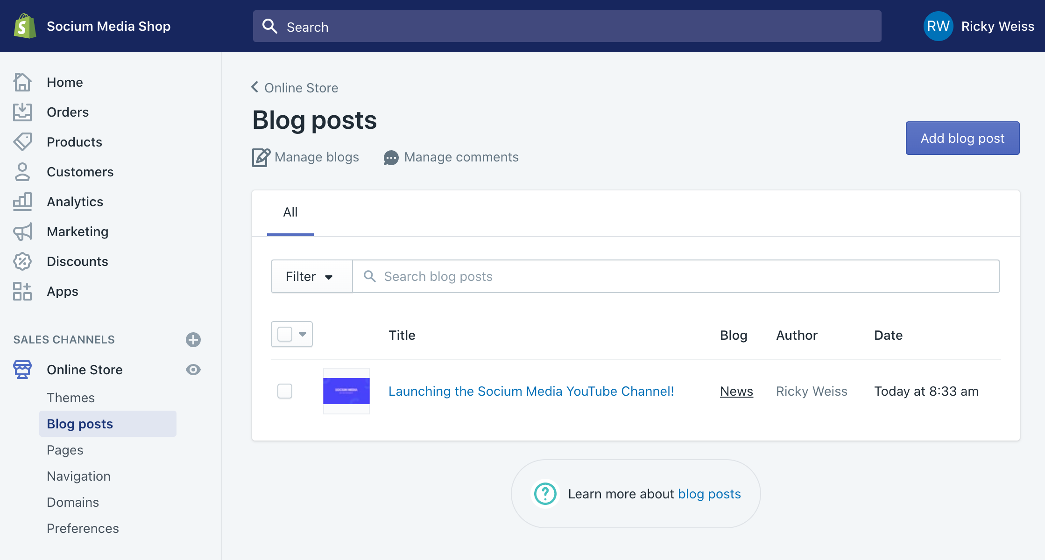
Task: Open Launching the Socium Media YouTube Channel post
Action: tap(531, 391)
